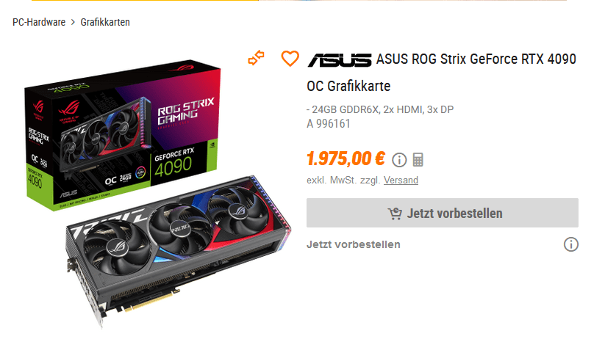Screen dimensions: 605x339
Task: Enlarge the triple-fan graphics card image
Action: coord(177,250)
